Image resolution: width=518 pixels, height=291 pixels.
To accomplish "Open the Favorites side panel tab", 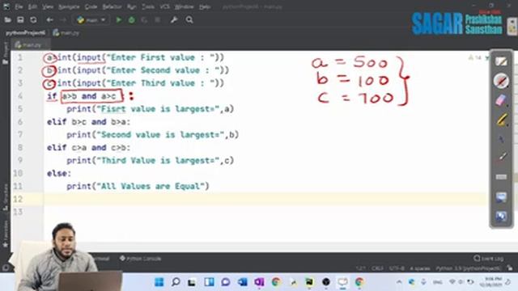I will click(x=6, y=234).
